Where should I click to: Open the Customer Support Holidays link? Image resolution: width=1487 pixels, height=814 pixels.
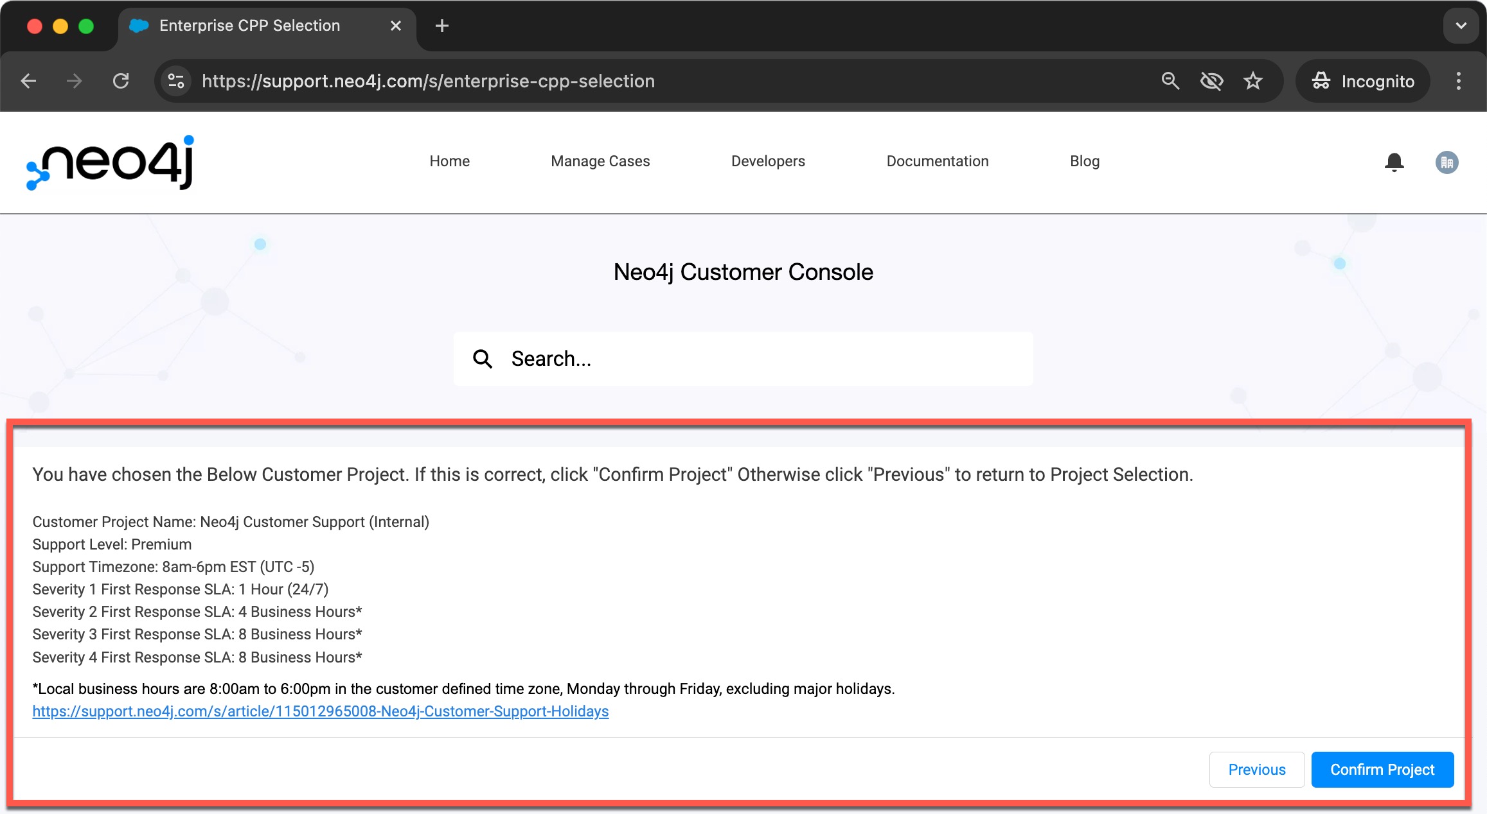pyautogui.click(x=321, y=711)
